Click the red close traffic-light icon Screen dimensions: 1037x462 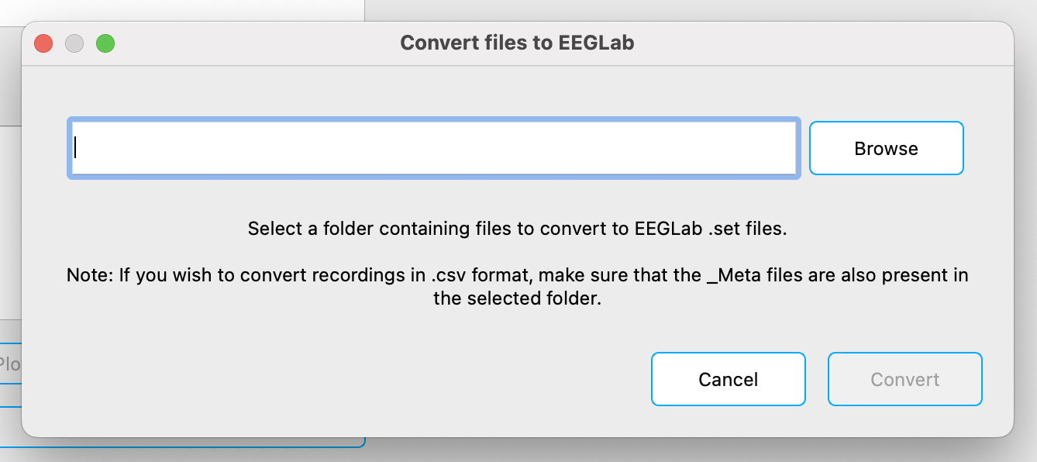[x=43, y=43]
